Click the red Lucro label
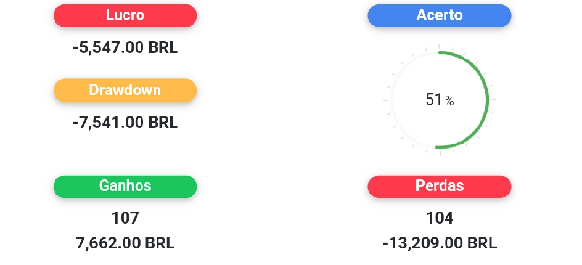This screenshot has height=265, width=582. click(x=125, y=15)
